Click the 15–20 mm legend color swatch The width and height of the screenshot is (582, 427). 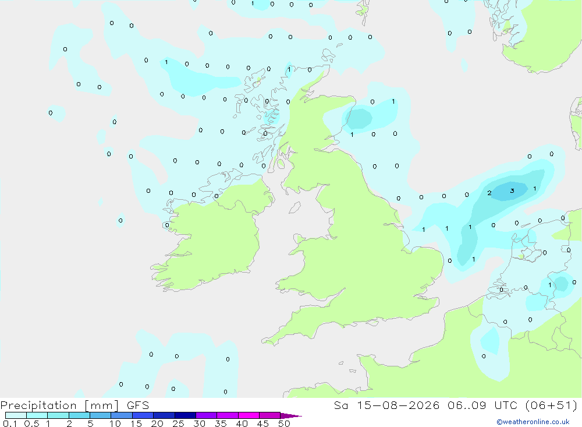(143, 415)
